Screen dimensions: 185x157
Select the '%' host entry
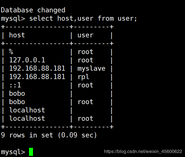[x=11, y=52]
